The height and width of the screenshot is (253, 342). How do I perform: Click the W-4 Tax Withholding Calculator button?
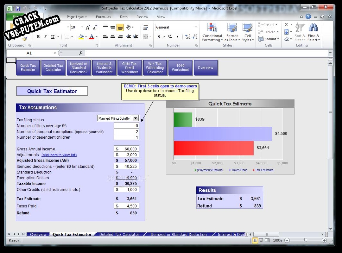[155, 68]
